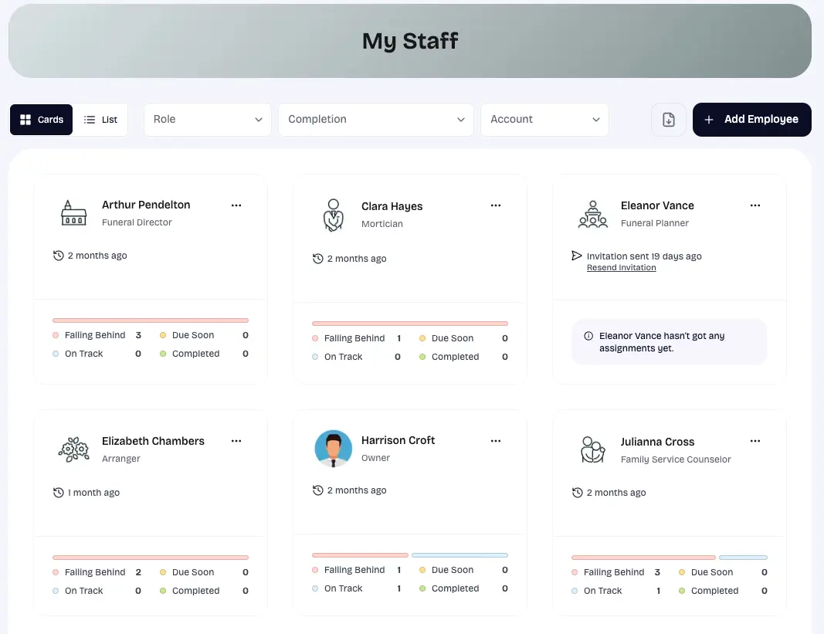The width and height of the screenshot is (824, 634).
Task: Click Elizabeth Chambers' last-activity clock icon
Action: [x=59, y=493]
